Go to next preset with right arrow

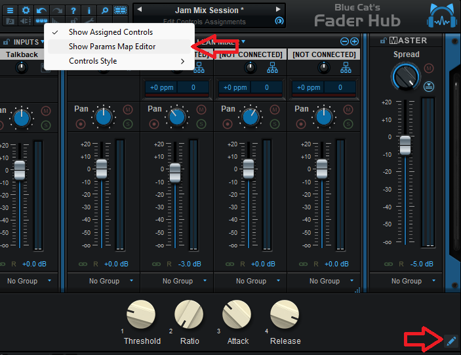pyautogui.click(x=278, y=9)
